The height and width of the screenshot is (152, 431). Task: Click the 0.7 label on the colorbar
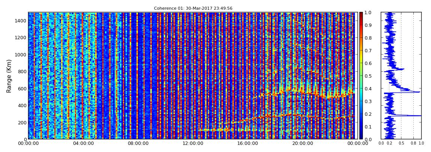tap(368, 50)
